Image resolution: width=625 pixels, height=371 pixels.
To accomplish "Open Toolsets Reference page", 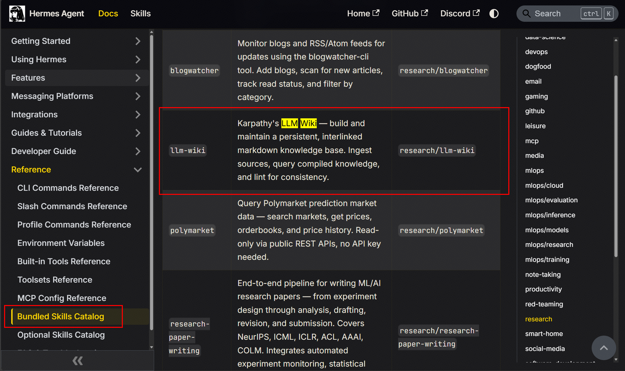I will 55,280.
